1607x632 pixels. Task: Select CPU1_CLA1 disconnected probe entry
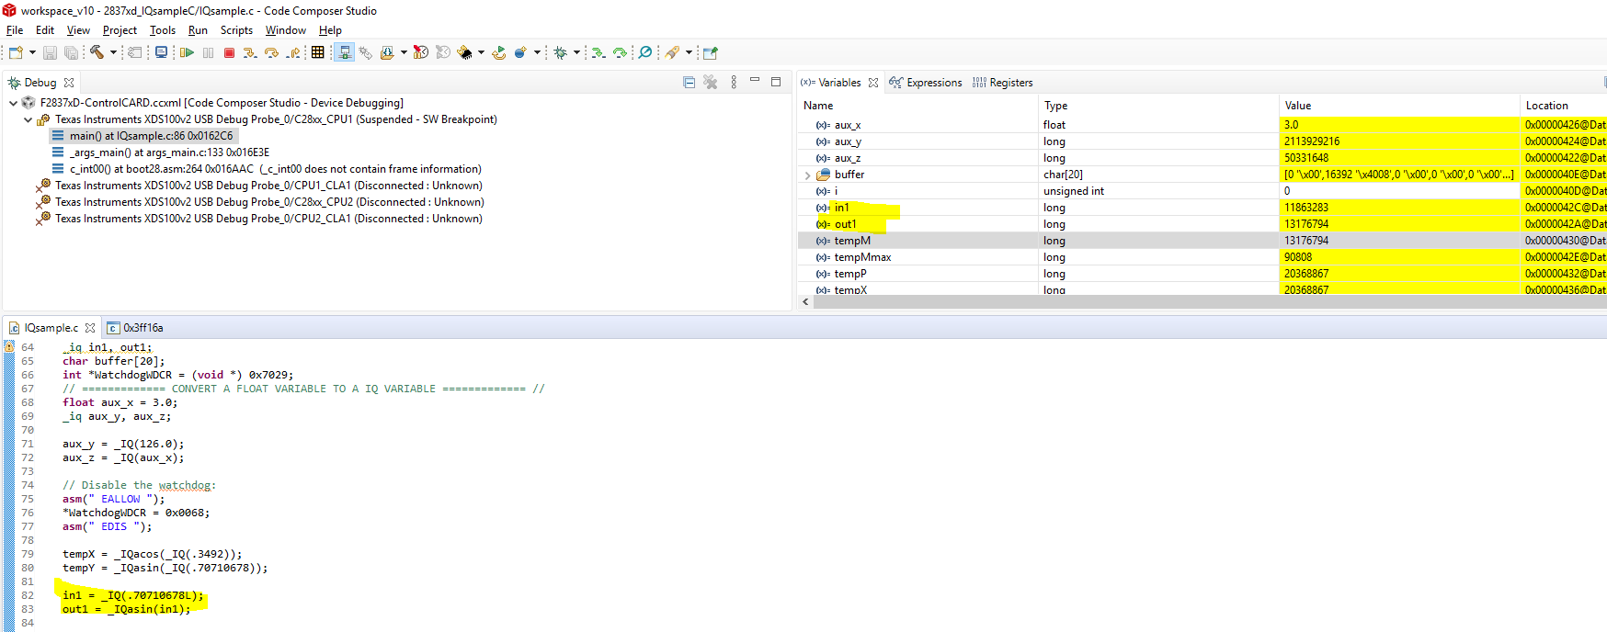(x=259, y=186)
